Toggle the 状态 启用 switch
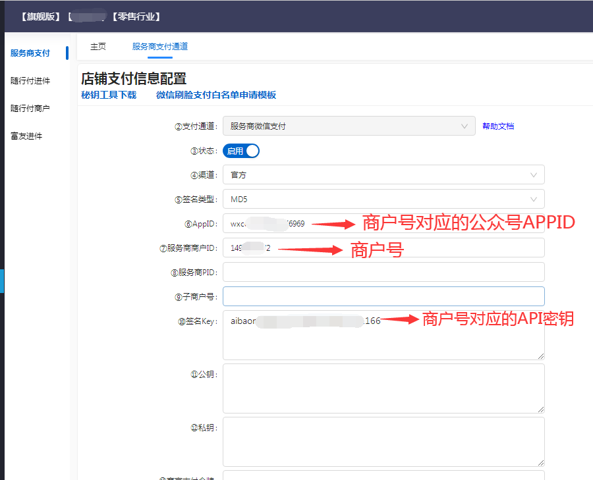 (241, 151)
